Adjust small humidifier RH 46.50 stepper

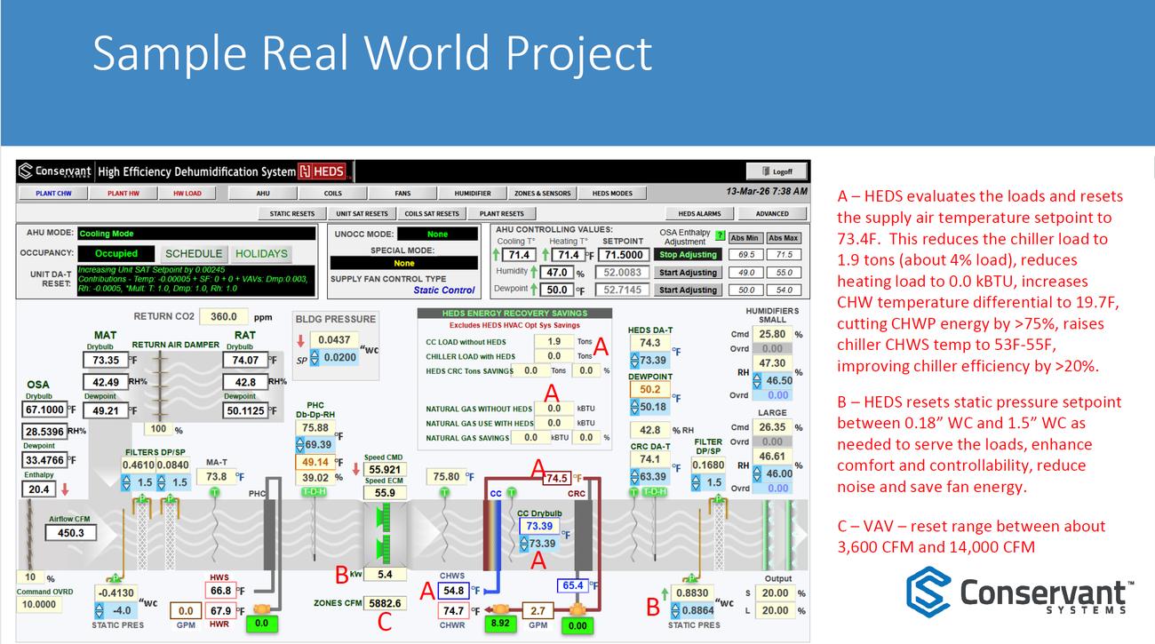756,380
